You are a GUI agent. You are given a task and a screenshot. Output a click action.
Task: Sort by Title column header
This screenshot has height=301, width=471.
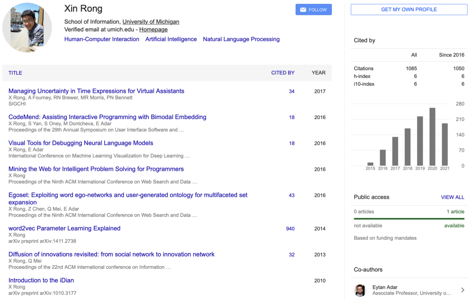click(15, 73)
